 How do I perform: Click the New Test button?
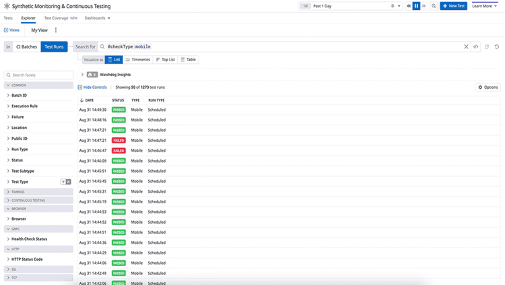coord(453,6)
